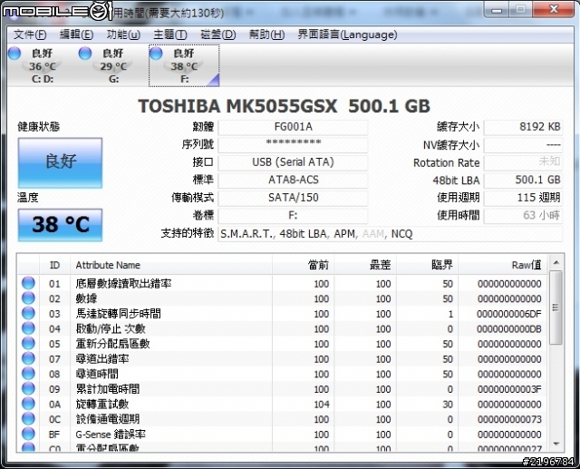Click blue health orb of G: disk
This screenshot has width=580, height=469.
(x=85, y=54)
